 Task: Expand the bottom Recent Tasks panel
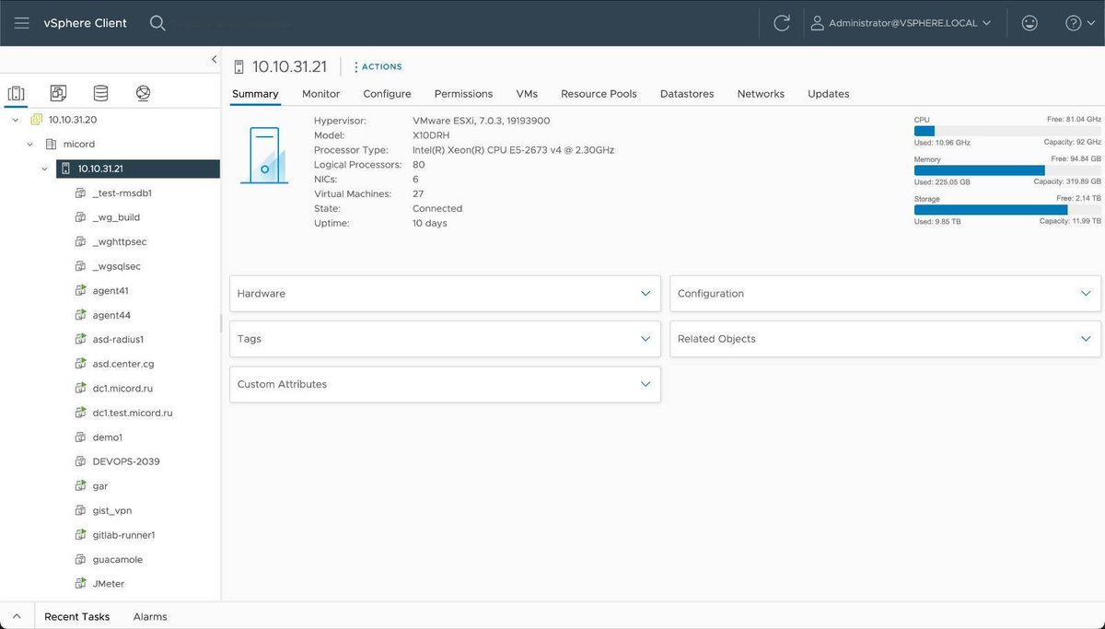(17, 616)
